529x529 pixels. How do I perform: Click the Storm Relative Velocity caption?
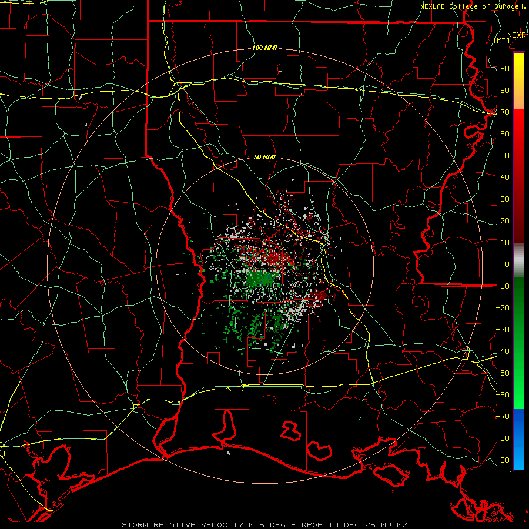[x=264, y=525]
